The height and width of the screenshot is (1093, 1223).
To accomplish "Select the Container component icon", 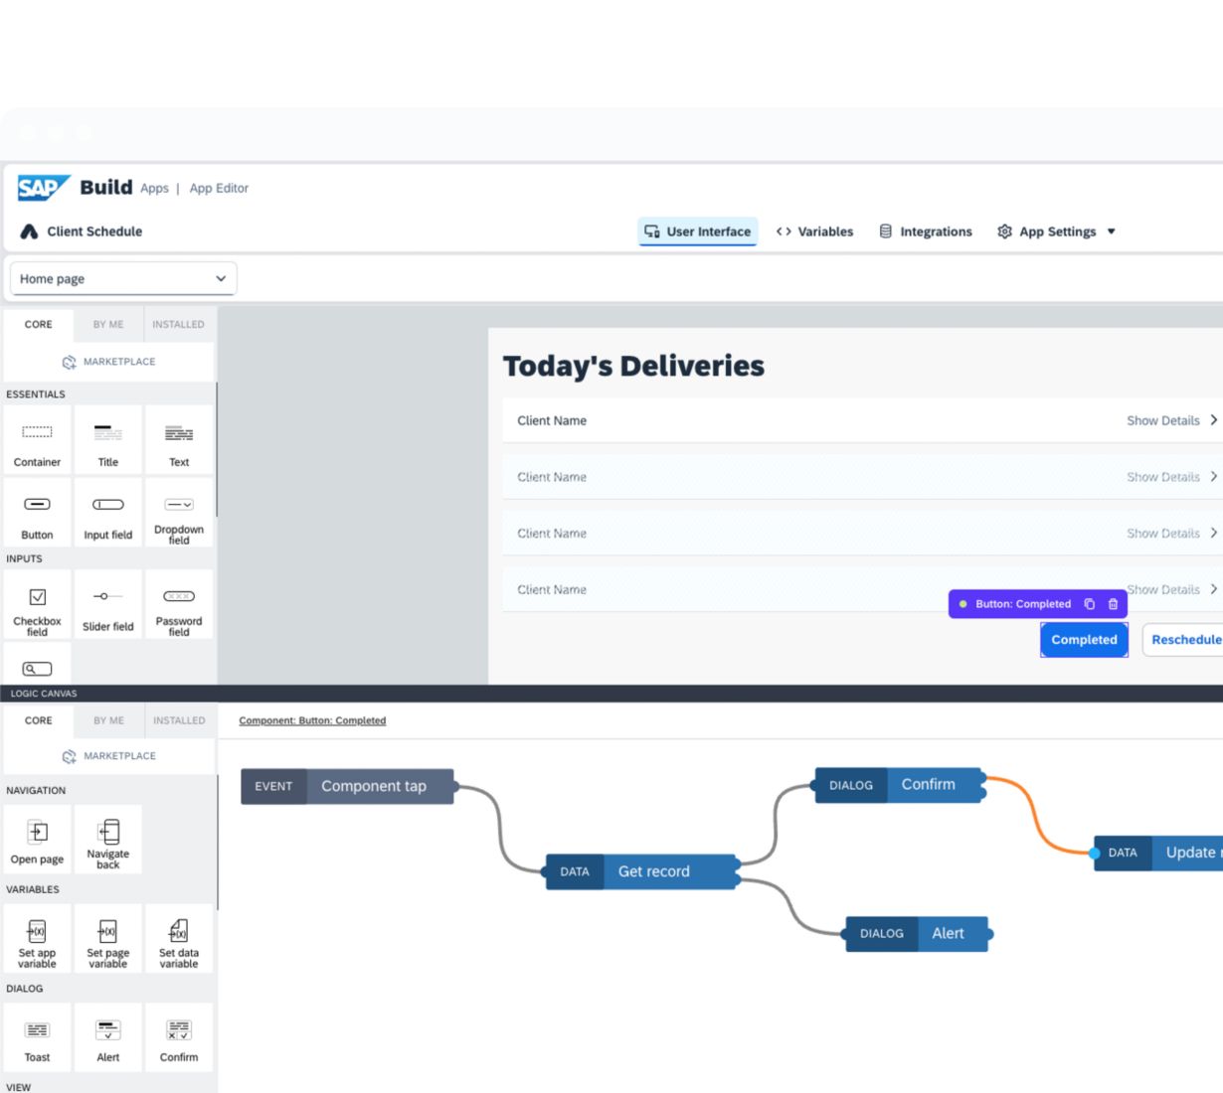I will [x=37, y=440].
